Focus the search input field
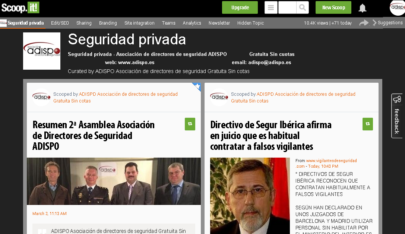Image resolution: width=405 pixels, height=234 pixels. coord(287,7)
